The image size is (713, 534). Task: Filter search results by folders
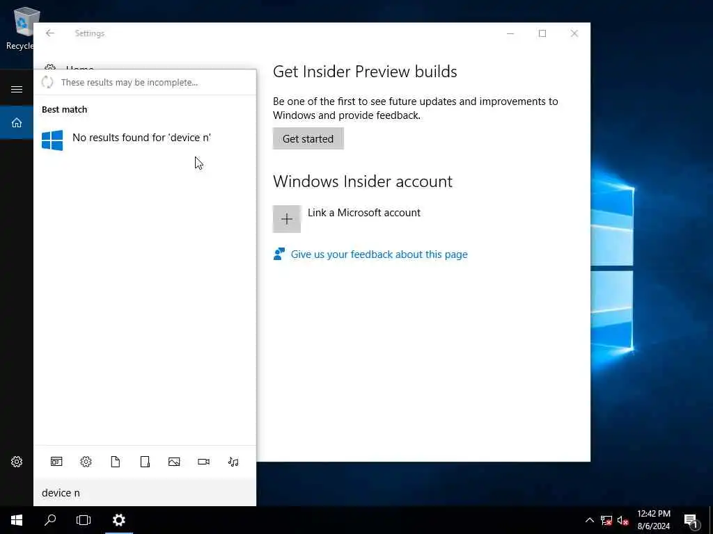pyautogui.click(x=145, y=462)
